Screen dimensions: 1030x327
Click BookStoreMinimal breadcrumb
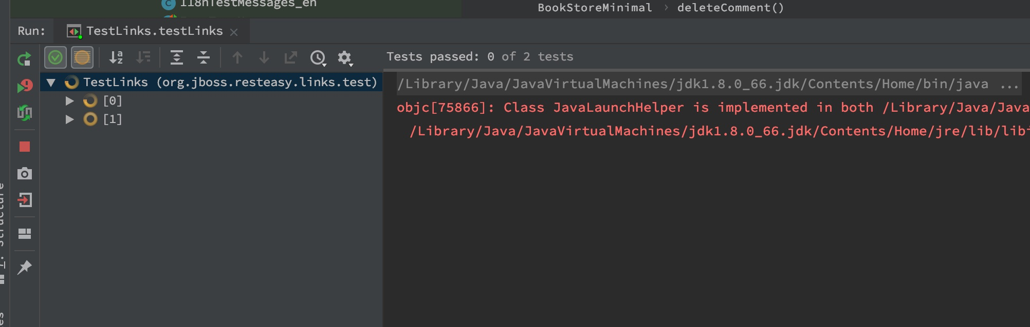coord(595,8)
